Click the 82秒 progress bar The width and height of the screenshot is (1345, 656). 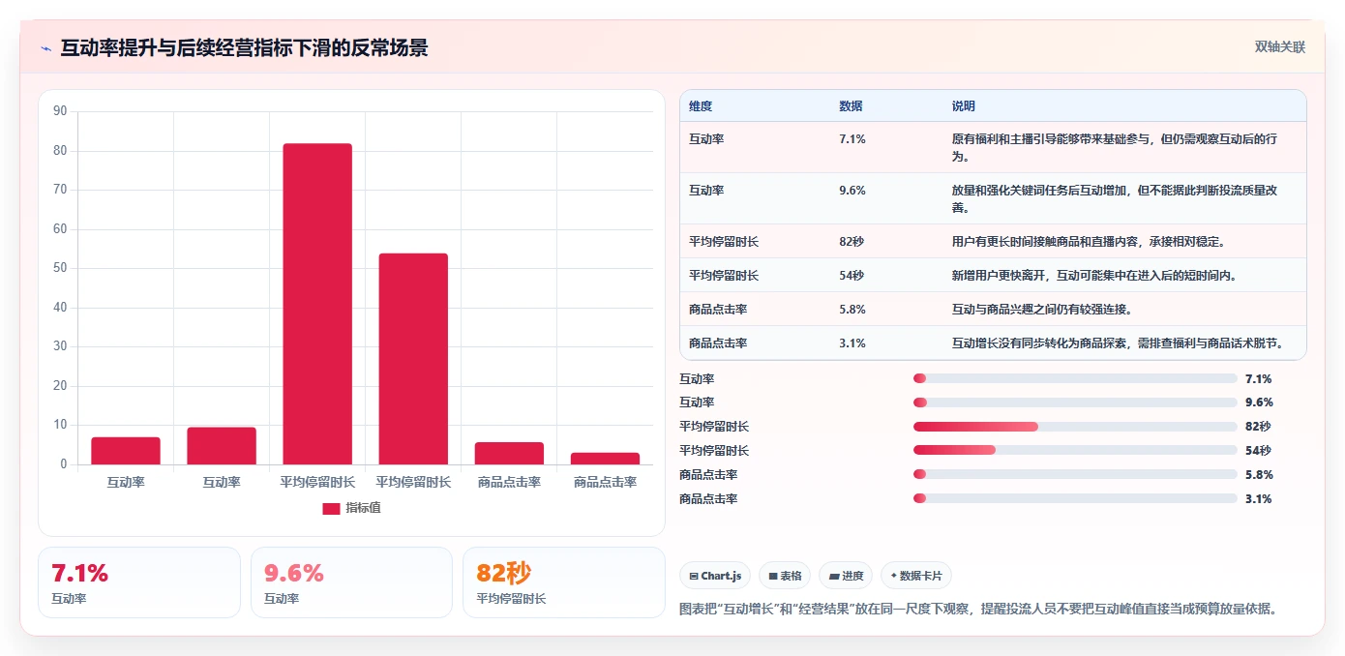pos(1075,427)
